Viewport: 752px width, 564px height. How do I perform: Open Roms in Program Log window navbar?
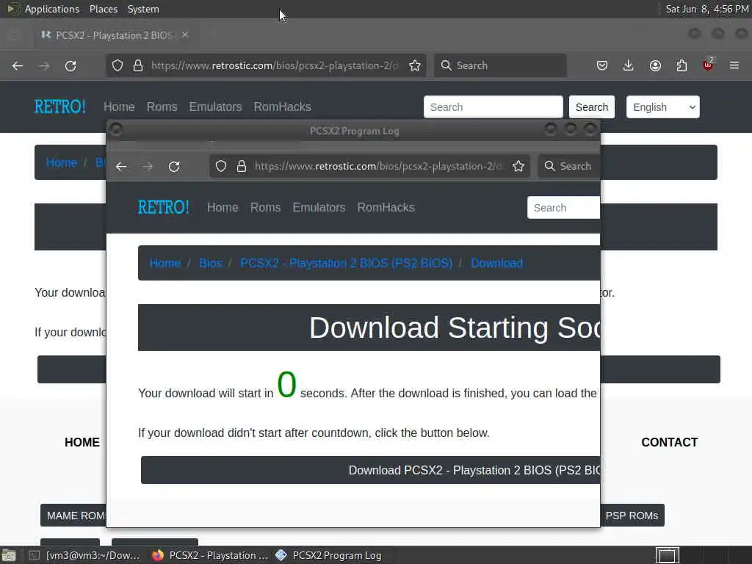pos(266,207)
